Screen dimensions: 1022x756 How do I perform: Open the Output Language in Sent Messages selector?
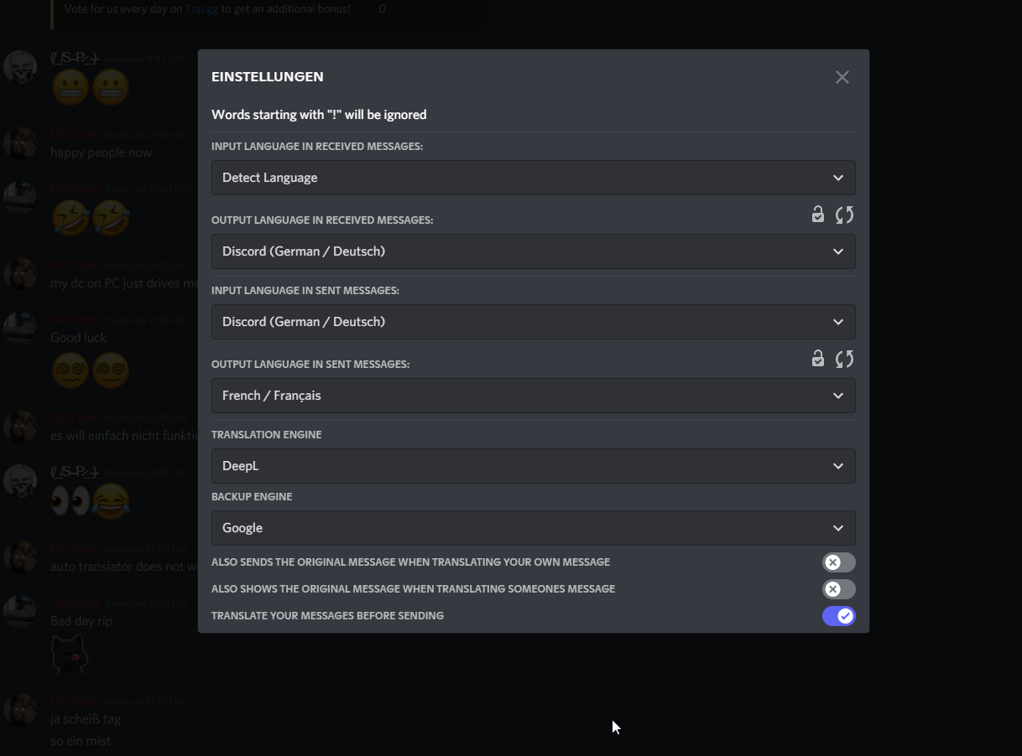[x=534, y=395]
